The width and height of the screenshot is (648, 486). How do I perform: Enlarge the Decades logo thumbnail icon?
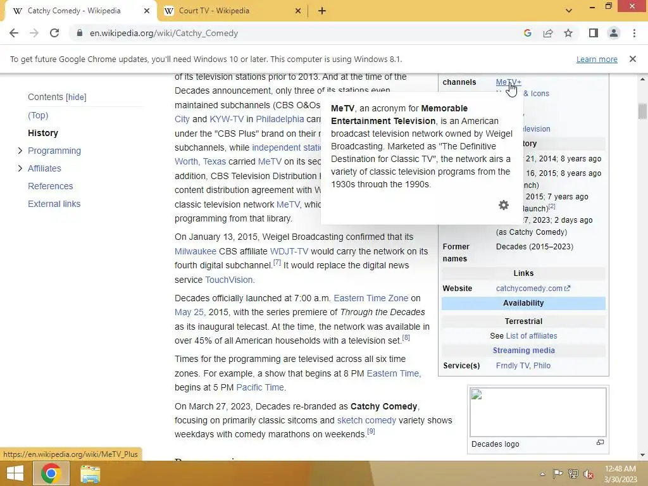click(600, 442)
